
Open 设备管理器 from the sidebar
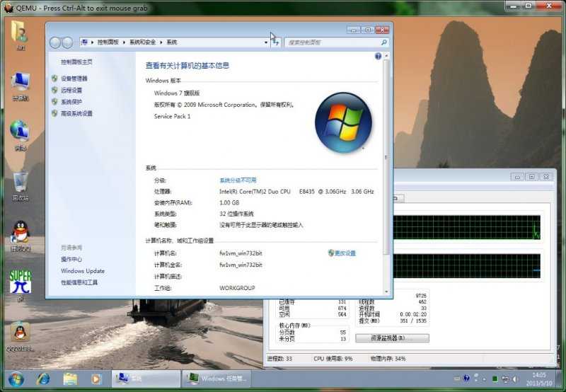(74, 79)
